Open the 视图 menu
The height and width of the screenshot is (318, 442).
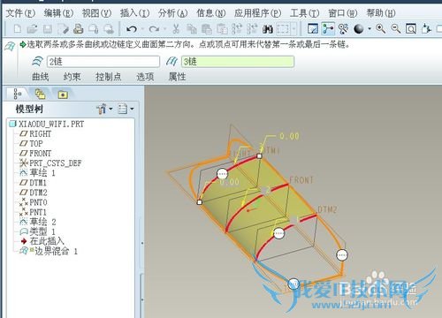[x=96, y=13]
